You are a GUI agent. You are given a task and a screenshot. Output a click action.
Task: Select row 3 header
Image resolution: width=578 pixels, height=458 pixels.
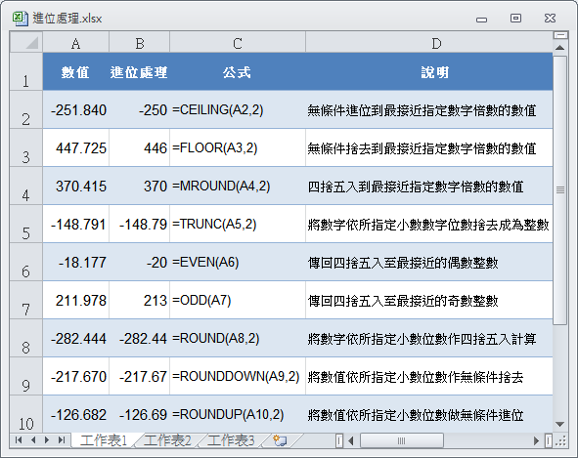tap(25, 147)
